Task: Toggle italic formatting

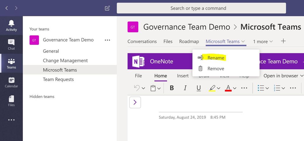Action: [185, 88]
